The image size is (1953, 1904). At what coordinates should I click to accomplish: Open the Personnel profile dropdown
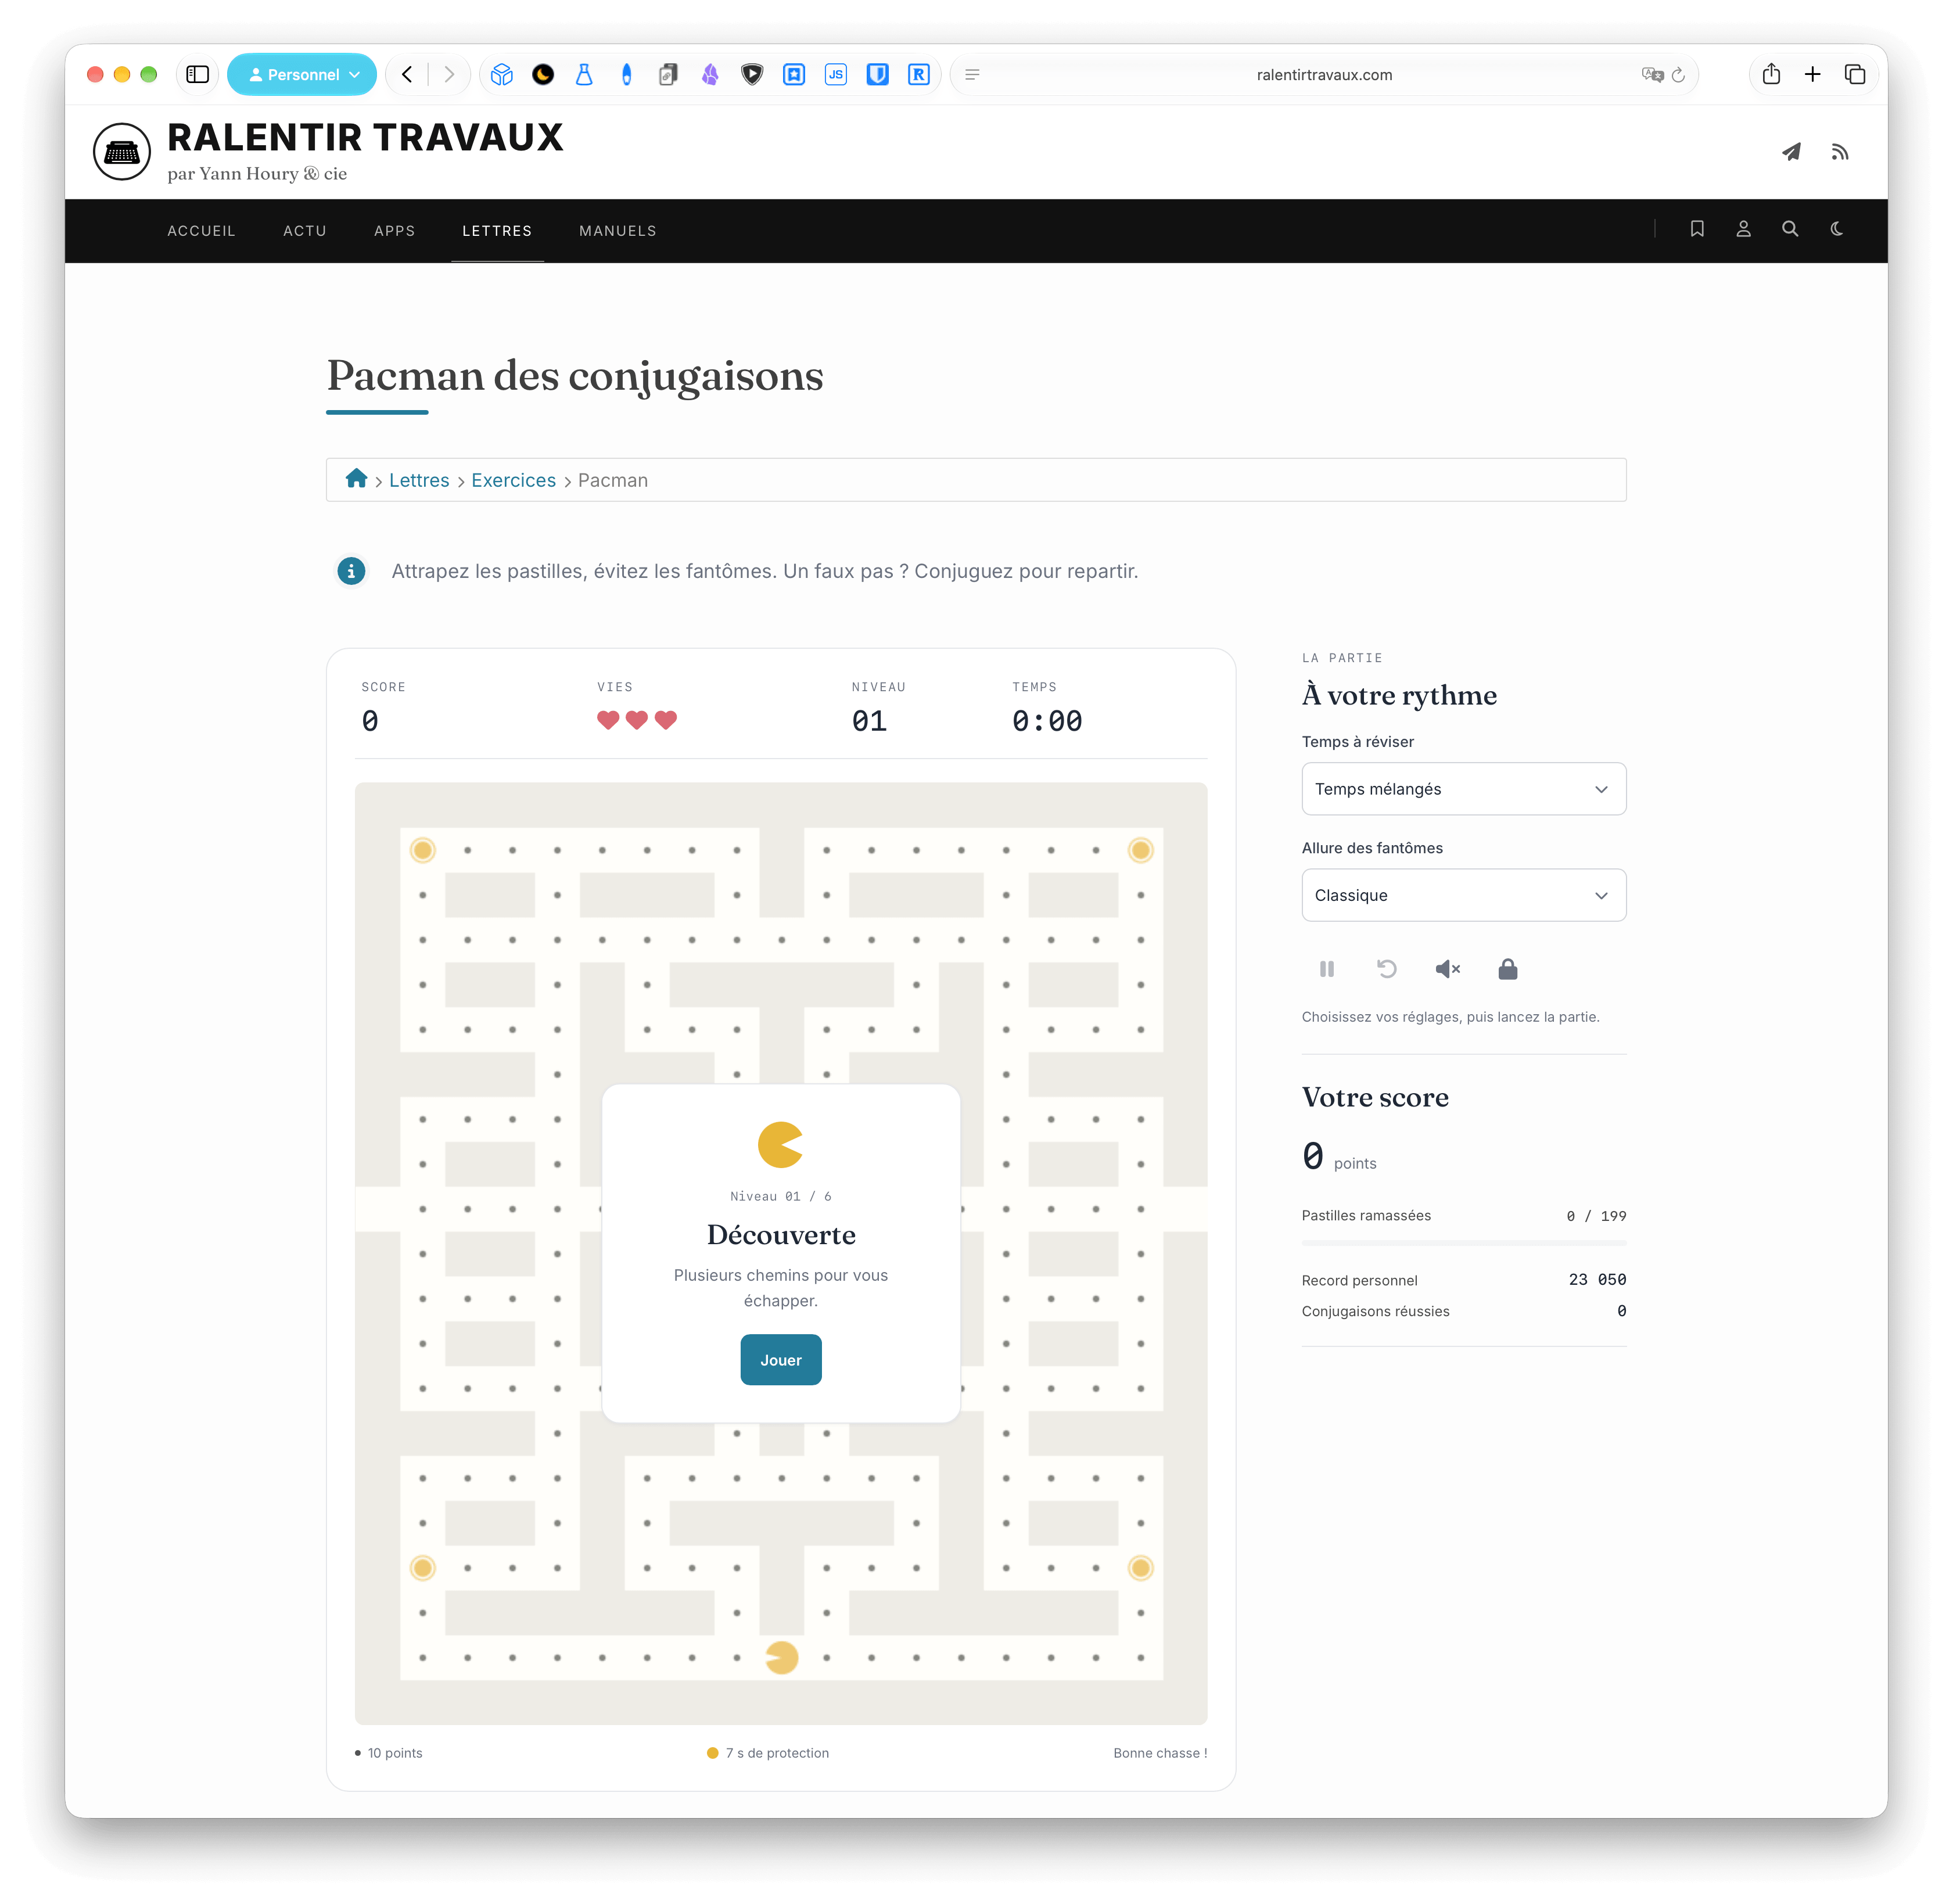[x=302, y=74]
